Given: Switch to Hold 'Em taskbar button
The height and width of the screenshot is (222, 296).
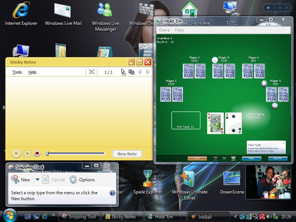Looking at the screenshot, I should click(165, 217).
